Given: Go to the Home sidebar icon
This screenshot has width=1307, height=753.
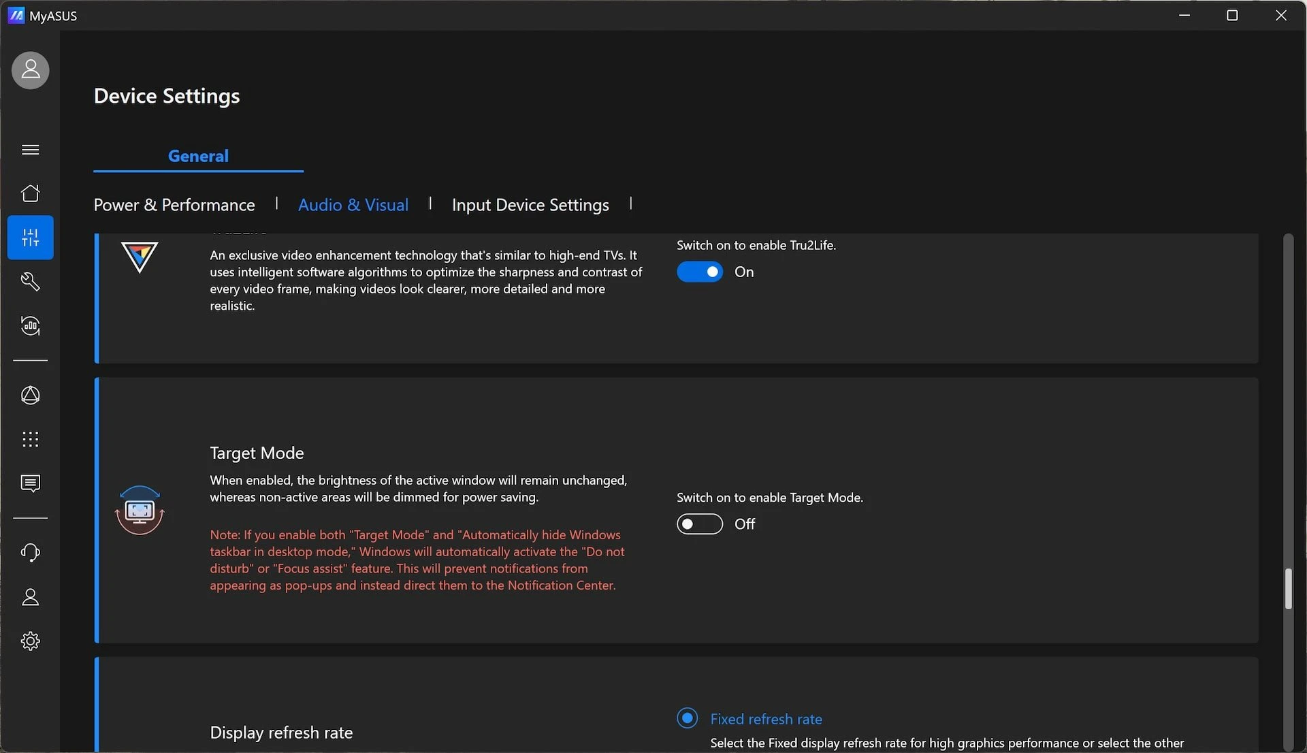Looking at the screenshot, I should click(x=30, y=193).
